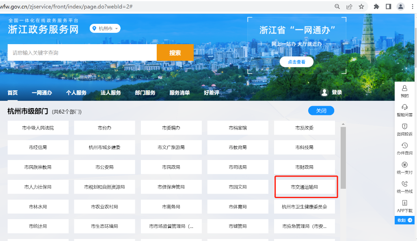This screenshot has width=417, height=241.
Task: Open browser extensions puzzle icon
Action: tap(376, 6)
